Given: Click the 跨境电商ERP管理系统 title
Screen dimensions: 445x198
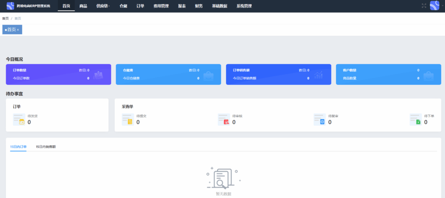Looking at the screenshot, I should pos(33,6).
